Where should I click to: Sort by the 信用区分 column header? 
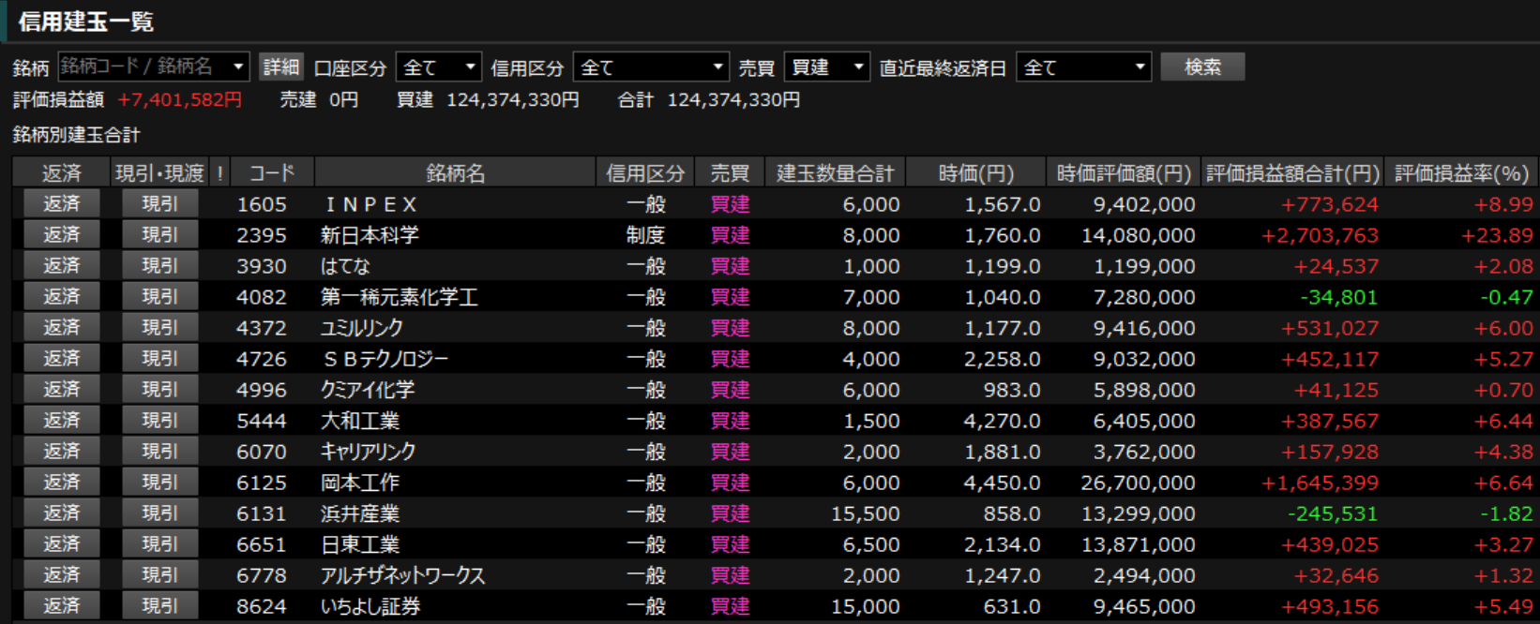[645, 173]
